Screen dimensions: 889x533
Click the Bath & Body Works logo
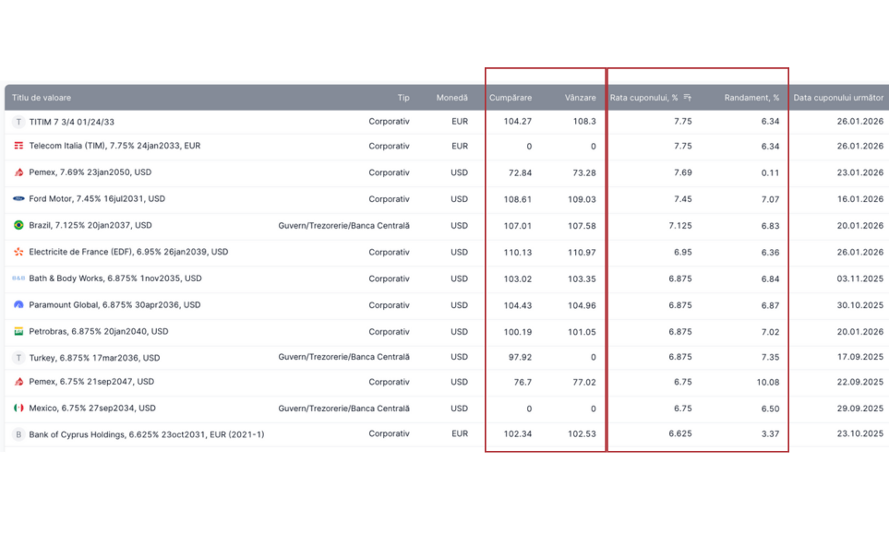18,278
